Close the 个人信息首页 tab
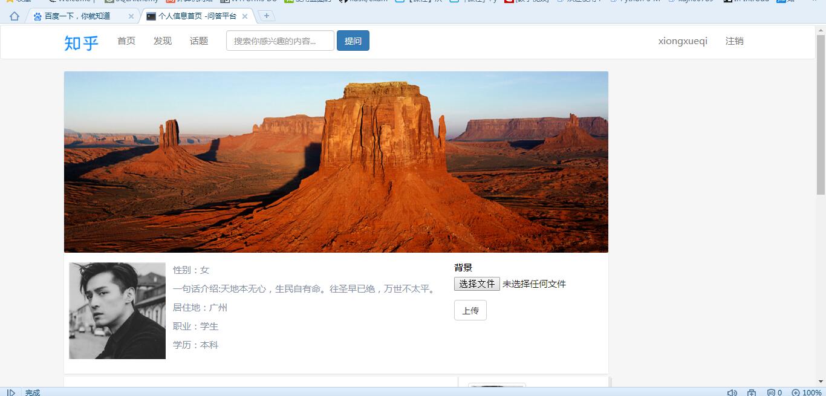Viewport: 826px width, 396px height. tap(244, 16)
